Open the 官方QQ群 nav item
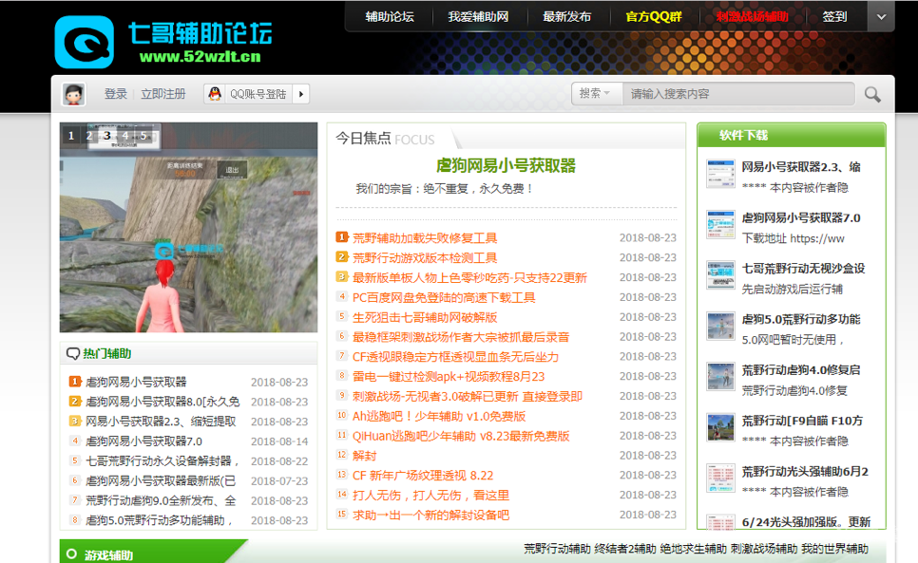The width and height of the screenshot is (918, 563). 654,17
